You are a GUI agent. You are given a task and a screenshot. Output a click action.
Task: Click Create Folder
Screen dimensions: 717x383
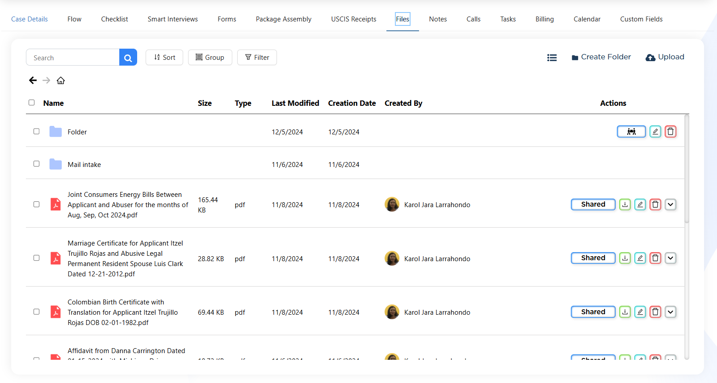pos(601,57)
